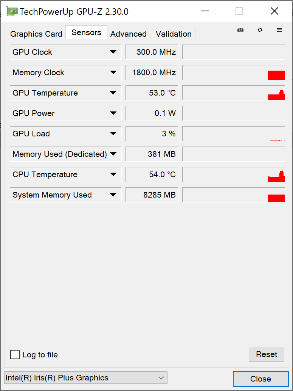Click the GPU-Z app icon in title bar
This screenshot has width=293, height=391.
pyautogui.click(x=12, y=11)
